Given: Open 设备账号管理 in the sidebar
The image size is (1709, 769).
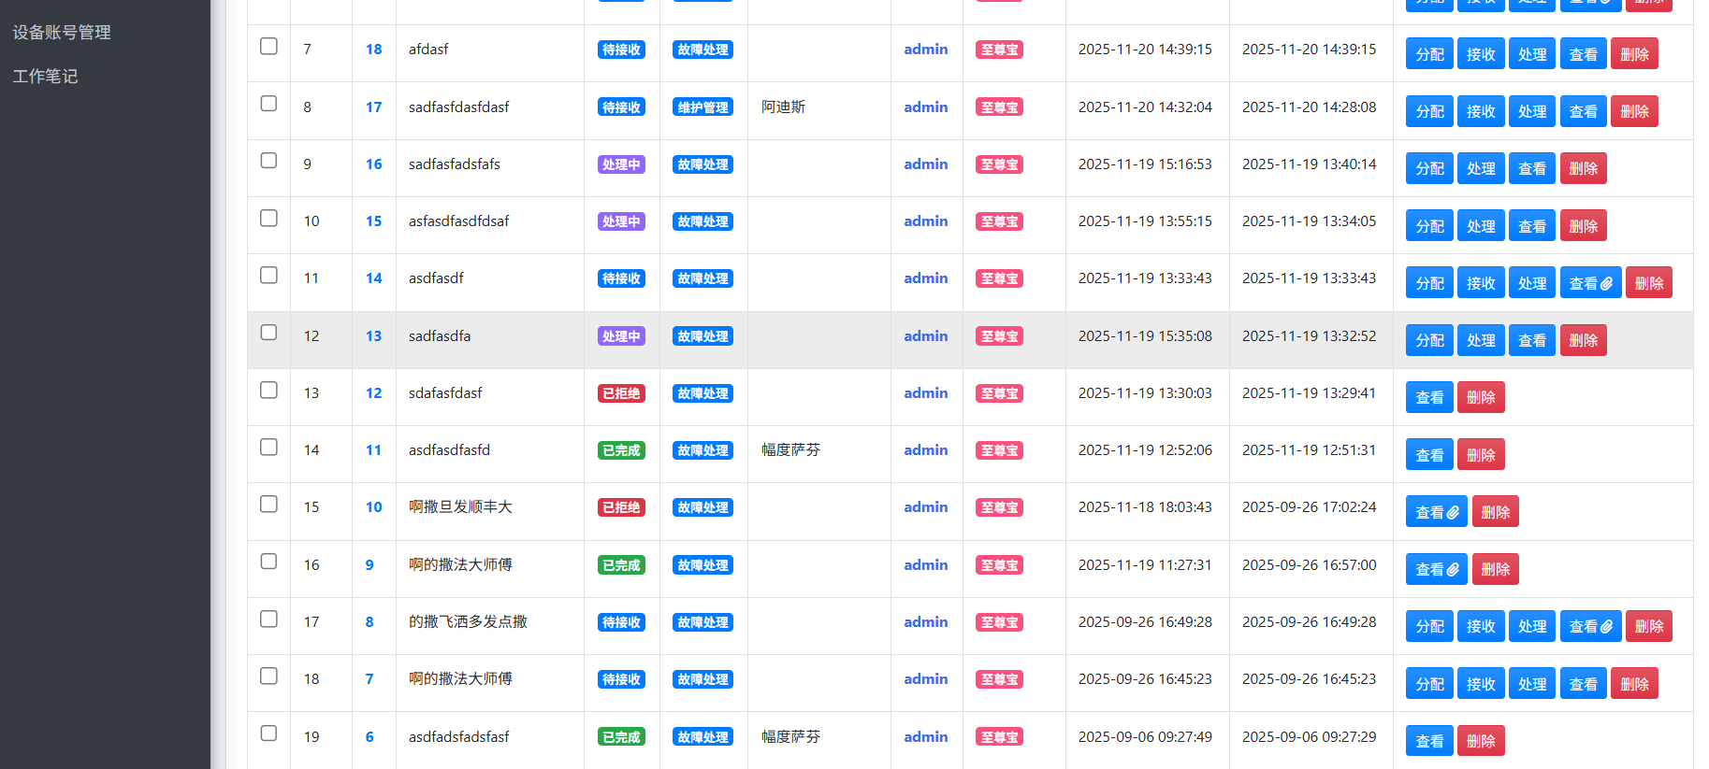Looking at the screenshot, I should click(62, 33).
